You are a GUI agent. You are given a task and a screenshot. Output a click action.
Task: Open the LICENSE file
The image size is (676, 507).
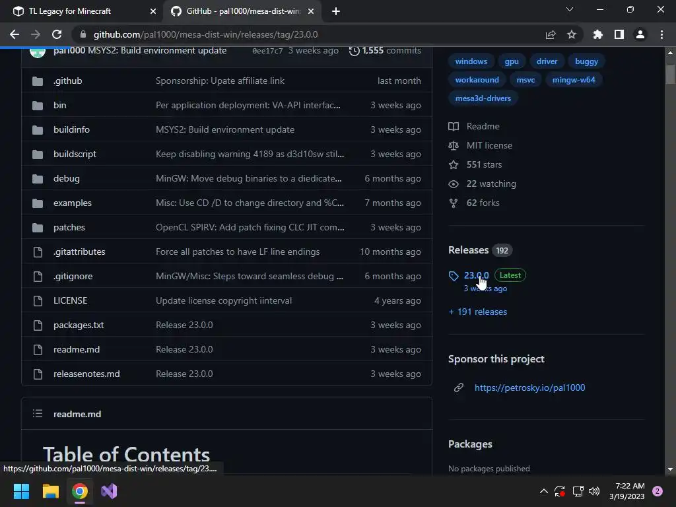(70, 300)
